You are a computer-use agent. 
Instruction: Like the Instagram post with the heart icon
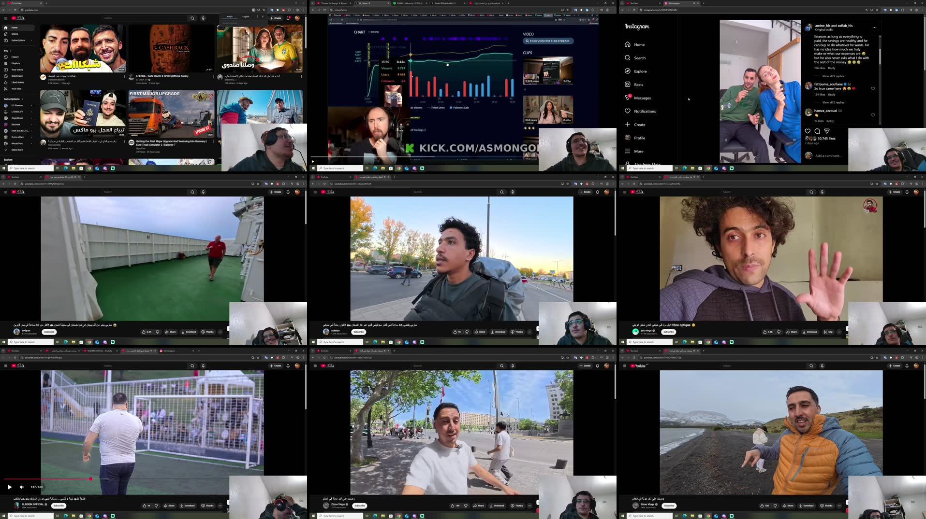(x=808, y=131)
